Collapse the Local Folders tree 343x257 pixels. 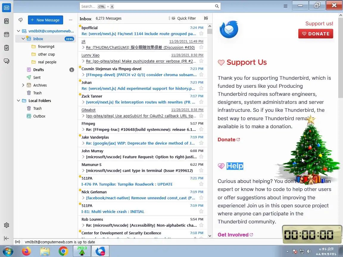click(18, 101)
